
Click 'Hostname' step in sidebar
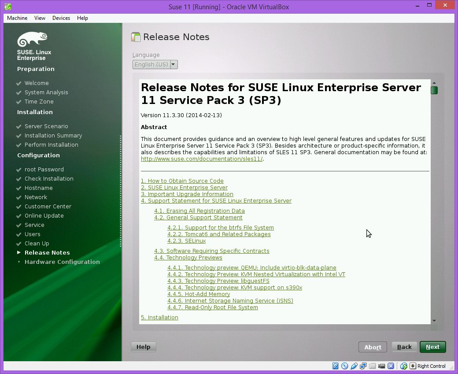click(x=39, y=188)
